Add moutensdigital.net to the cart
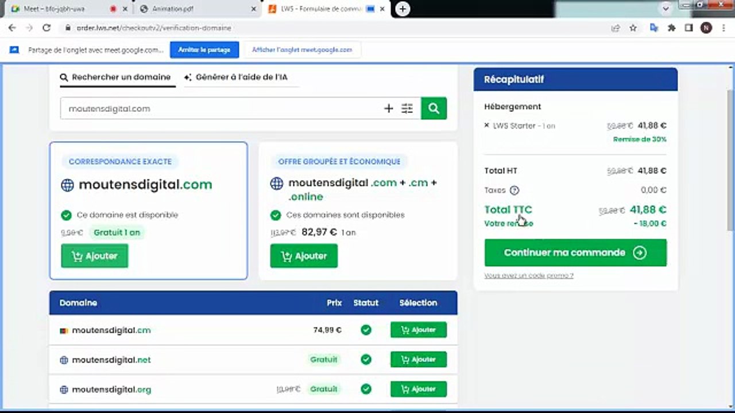 pos(419,360)
